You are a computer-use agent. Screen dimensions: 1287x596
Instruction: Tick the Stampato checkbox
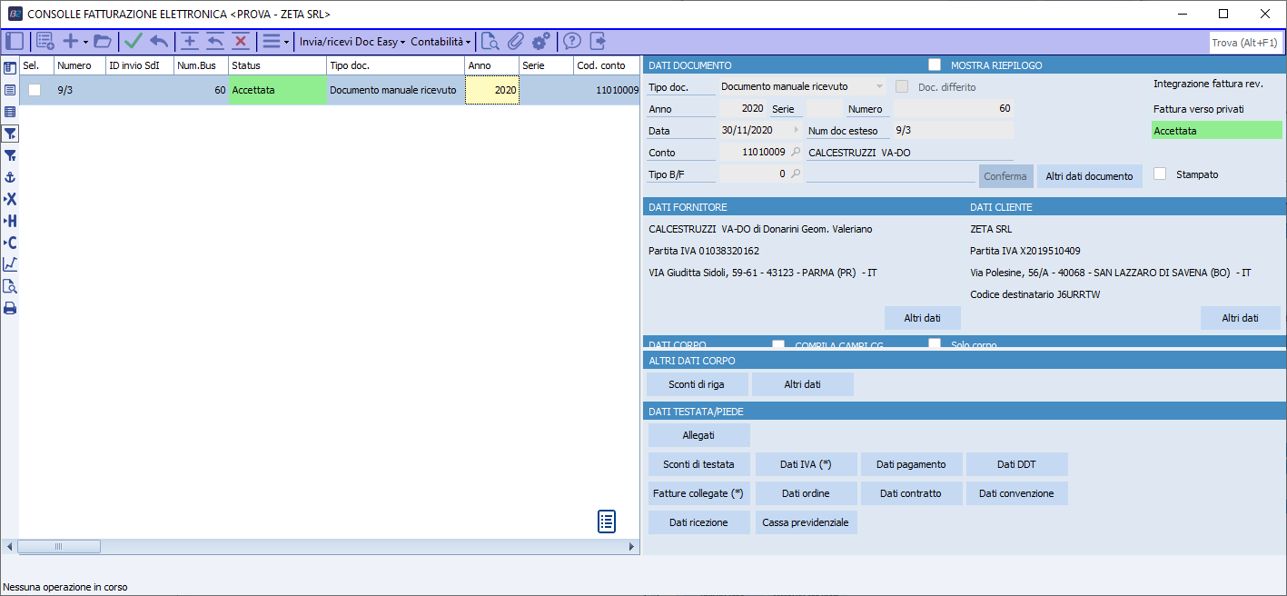click(1160, 174)
